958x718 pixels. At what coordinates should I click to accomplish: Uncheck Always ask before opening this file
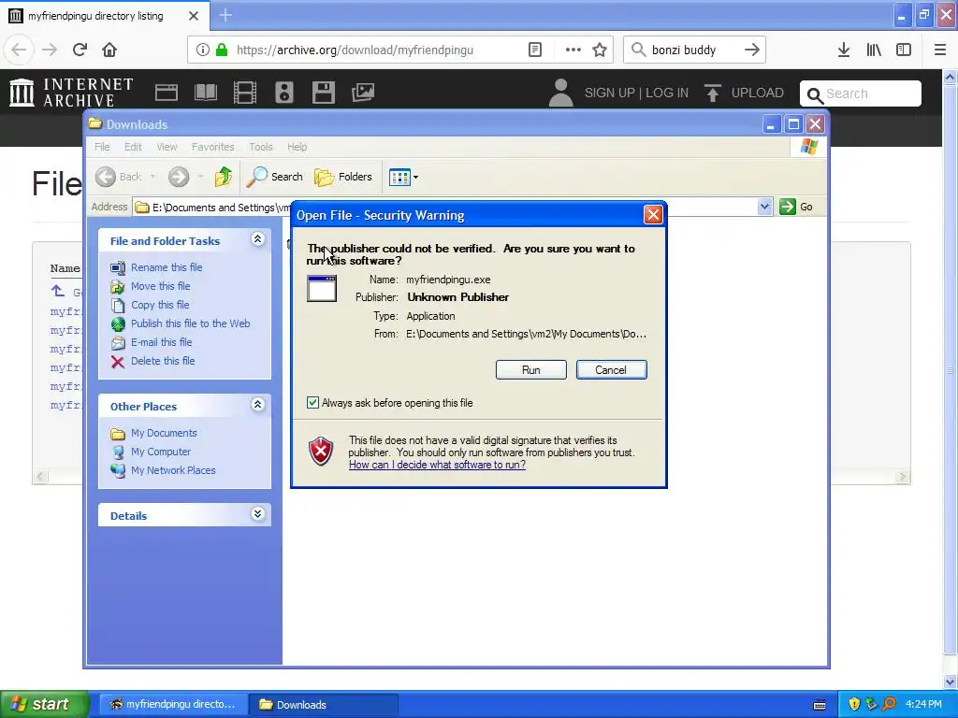[312, 403]
